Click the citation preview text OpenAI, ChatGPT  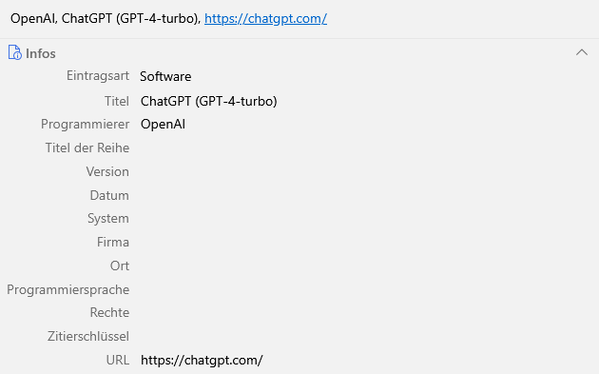click(106, 18)
